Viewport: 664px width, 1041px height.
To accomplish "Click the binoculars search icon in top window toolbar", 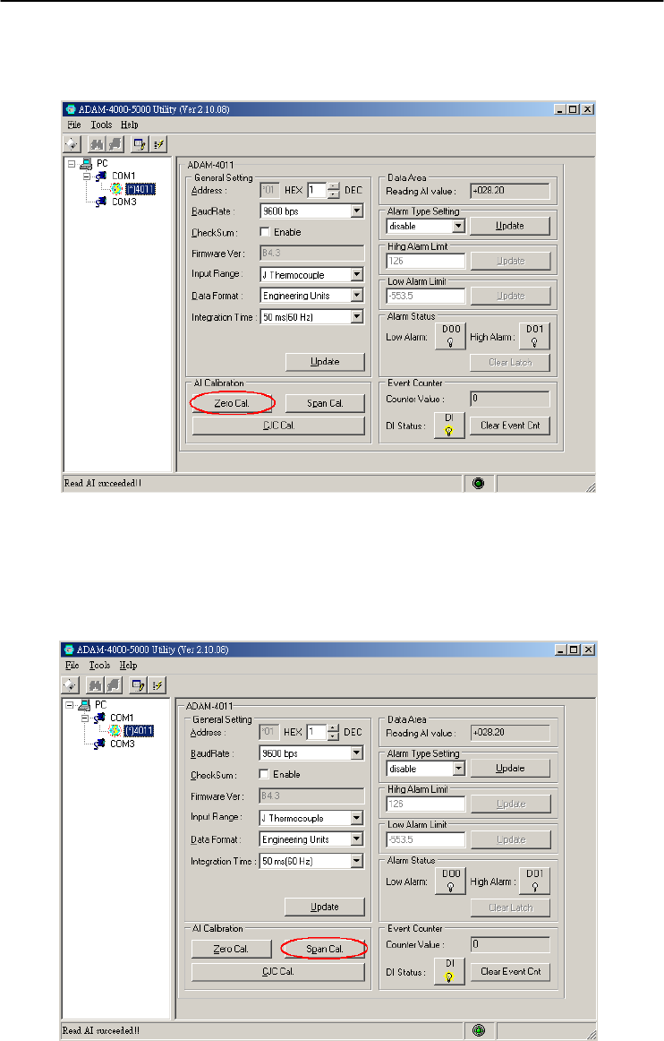I will tap(97, 144).
